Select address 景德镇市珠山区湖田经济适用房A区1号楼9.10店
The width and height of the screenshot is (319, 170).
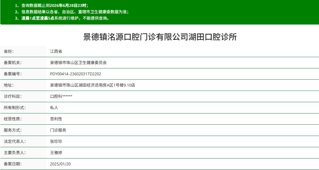(x=93, y=85)
